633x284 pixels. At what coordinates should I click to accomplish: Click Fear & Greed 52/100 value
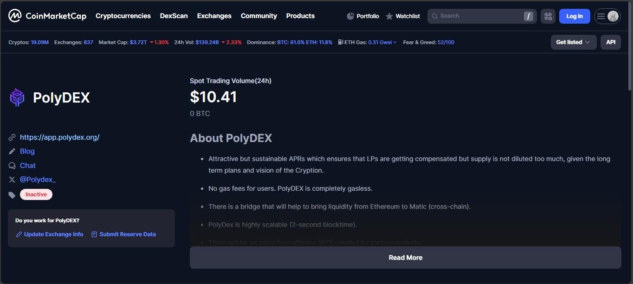[446, 42]
